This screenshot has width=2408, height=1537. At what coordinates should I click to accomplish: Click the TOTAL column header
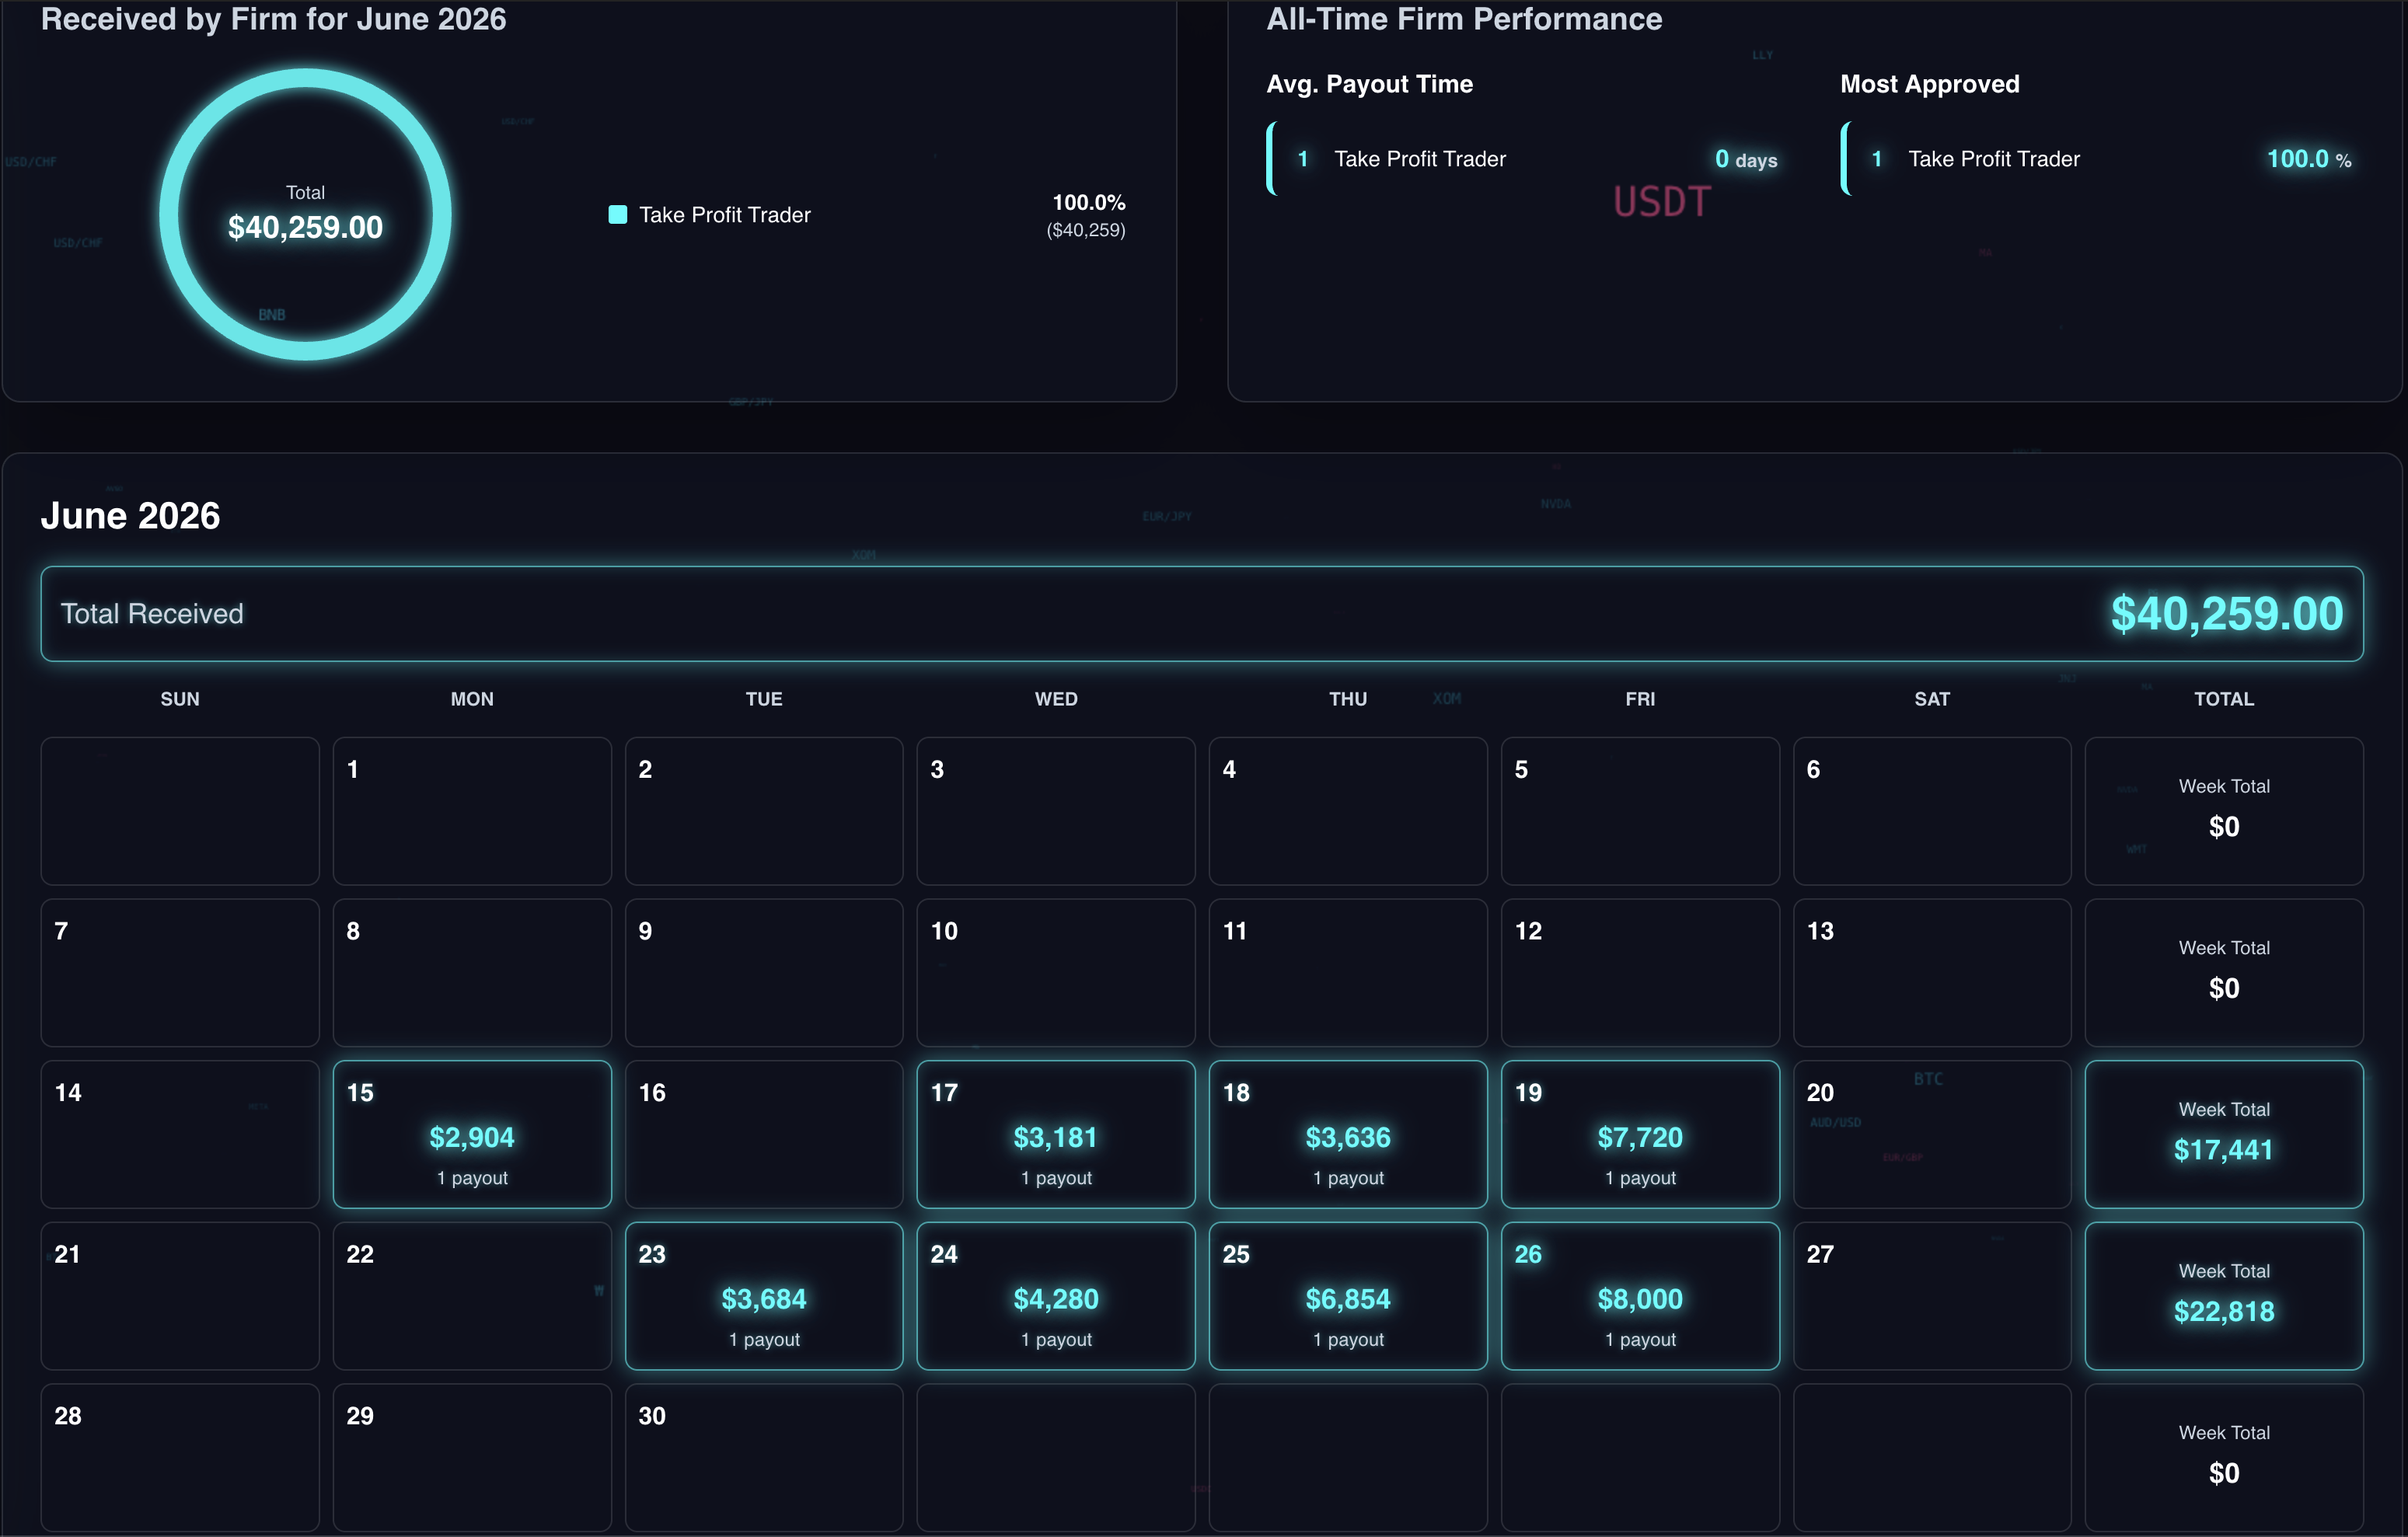[x=2224, y=699]
